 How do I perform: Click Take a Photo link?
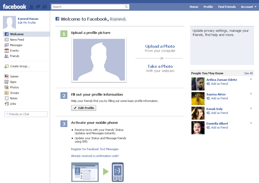coord(160,66)
